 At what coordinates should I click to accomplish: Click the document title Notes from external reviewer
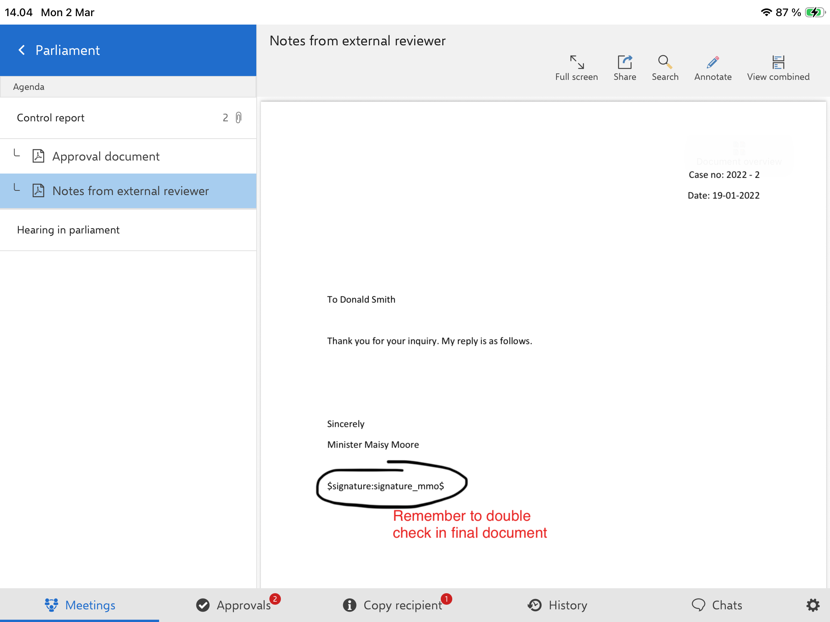point(357,41)
